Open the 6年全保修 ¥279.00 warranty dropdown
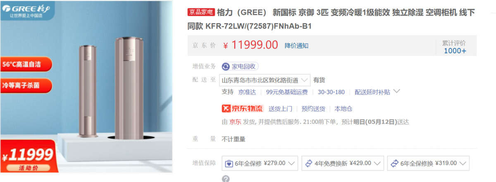The height and width of the screenshot is (182, 496). point(260,163)
